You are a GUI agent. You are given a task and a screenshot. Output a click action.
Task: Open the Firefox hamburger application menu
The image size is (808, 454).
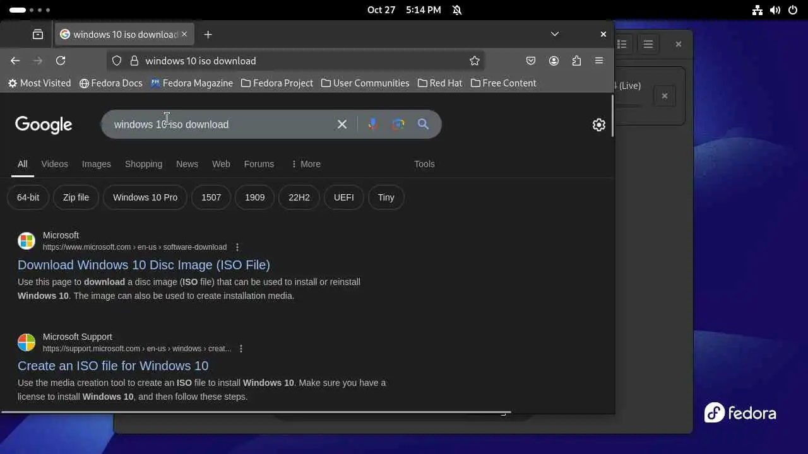coord(599,61)
